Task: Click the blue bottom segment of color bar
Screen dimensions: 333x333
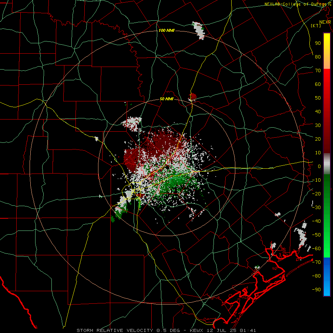Action: click(327, 277)
